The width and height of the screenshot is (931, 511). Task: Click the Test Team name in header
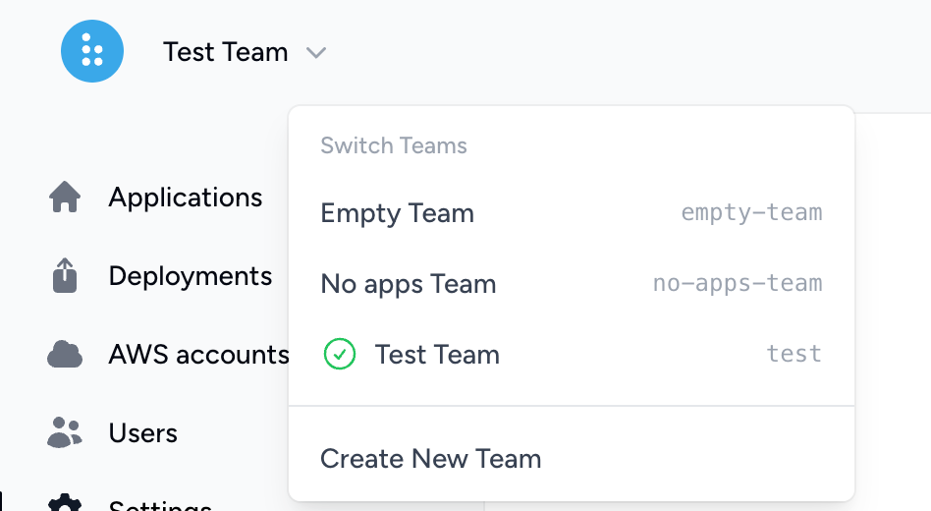click(x=226, y=52)
